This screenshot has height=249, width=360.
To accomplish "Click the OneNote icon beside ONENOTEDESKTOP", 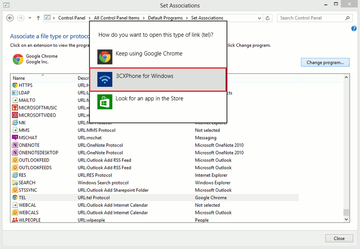I will [x=15, y=153].
